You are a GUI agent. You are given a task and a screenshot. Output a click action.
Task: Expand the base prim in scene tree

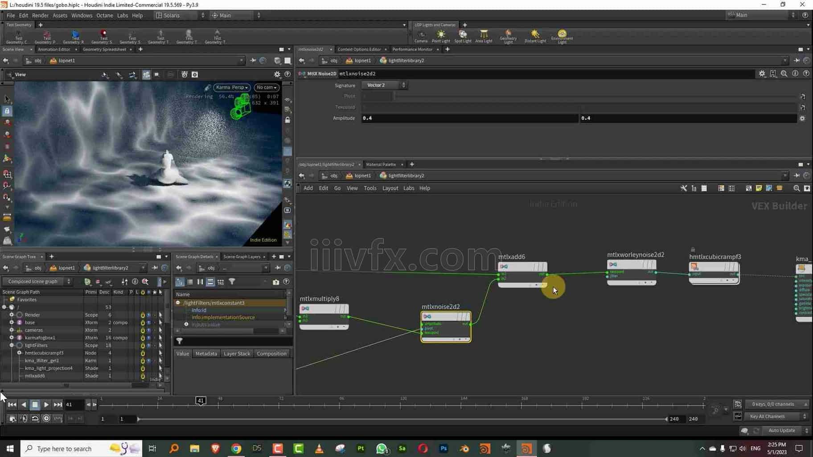pyautogui.click(x=12, y=322)
